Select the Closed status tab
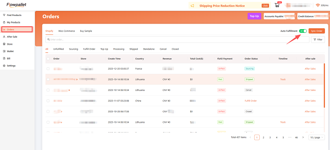The height and width of the screenshot is (150, 330). 175,49
